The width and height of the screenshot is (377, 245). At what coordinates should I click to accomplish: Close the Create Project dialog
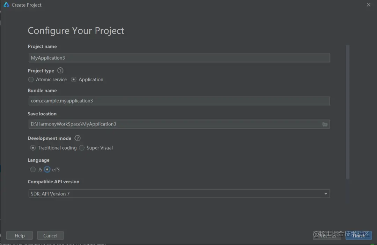click(369, 5)
